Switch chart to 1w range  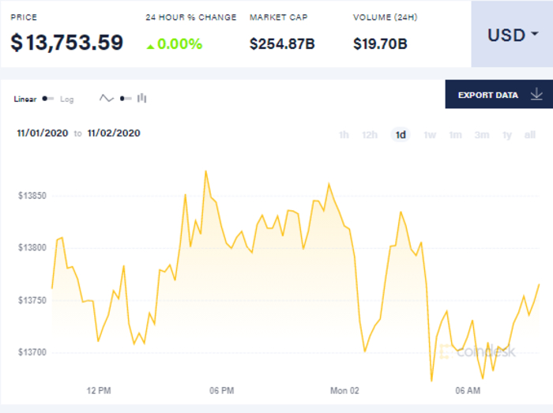[430, 135]
